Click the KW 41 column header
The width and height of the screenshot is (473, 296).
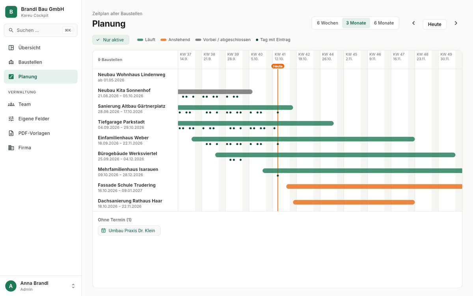pos(280,56)
